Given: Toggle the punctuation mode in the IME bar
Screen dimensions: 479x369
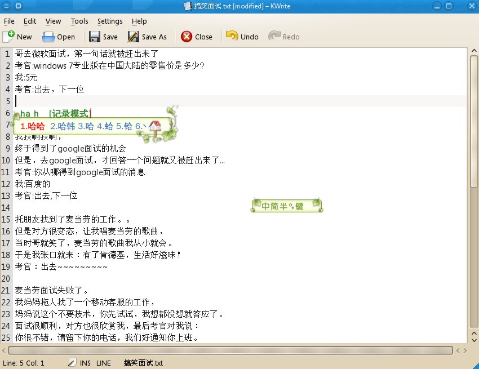Looking at the screenshot, I should click(x=291, y=206).
